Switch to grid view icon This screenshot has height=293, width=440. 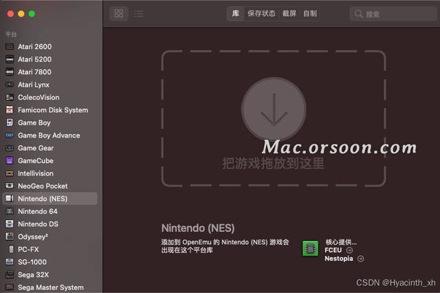coord(119,13)
